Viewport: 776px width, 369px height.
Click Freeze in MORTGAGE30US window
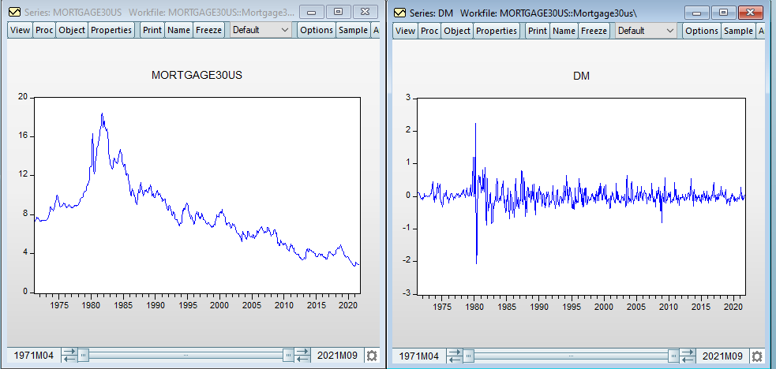tap(209, 30)
